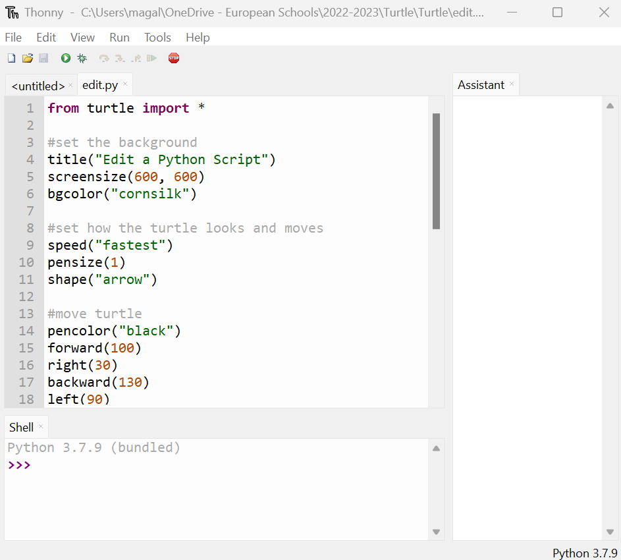Viewport: 621px width, 560px height.
Task: Click the comment '#set the background'
Action: (x=122, y=142)
